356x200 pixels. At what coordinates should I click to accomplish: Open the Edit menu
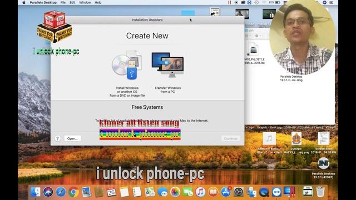[72, 2]
